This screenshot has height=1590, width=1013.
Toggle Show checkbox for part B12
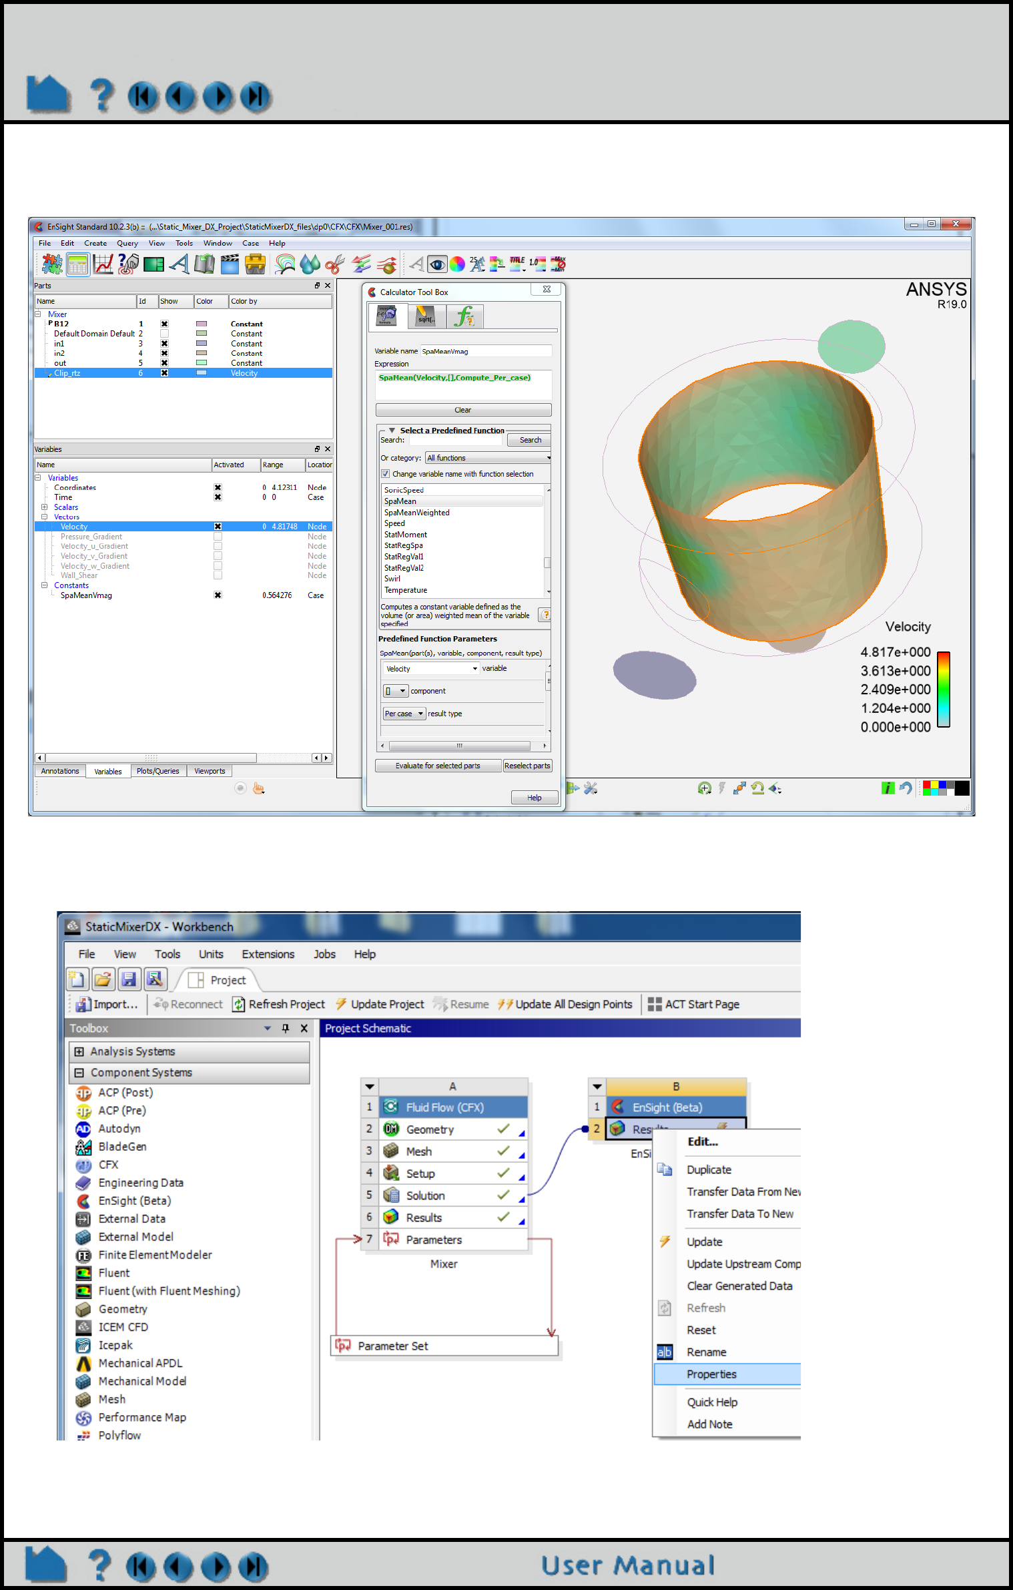tap(164, 324)
